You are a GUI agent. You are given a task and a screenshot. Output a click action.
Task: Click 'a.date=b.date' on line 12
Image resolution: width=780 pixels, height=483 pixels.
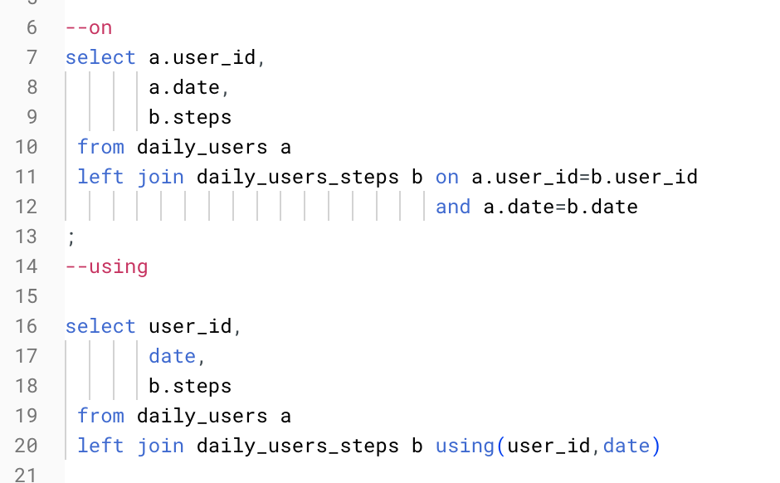point(561,207)
